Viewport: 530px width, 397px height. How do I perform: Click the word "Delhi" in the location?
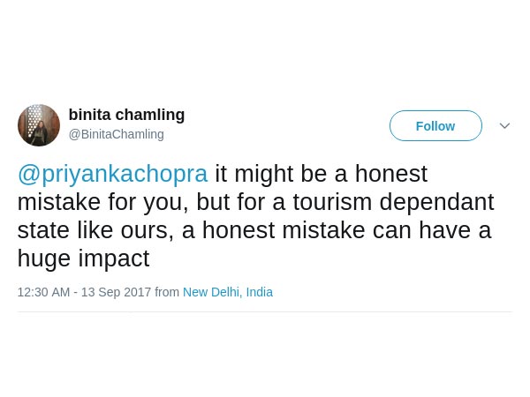pos(224,292)
